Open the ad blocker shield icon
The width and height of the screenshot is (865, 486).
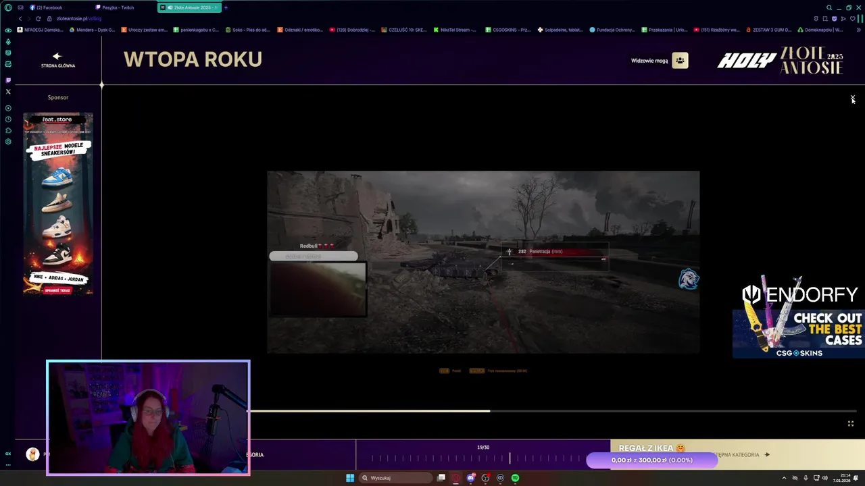[x=834, y=19]
